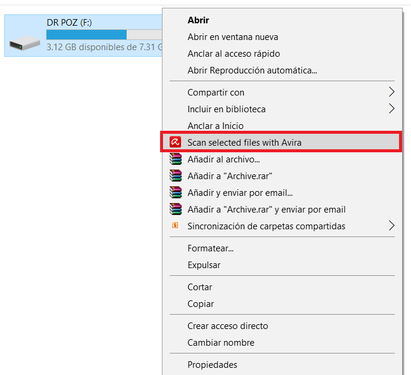Click the orange sync icon for carpetas compartidas
The width and height of the screenshot is (411, 375).
tap(175, 225)
